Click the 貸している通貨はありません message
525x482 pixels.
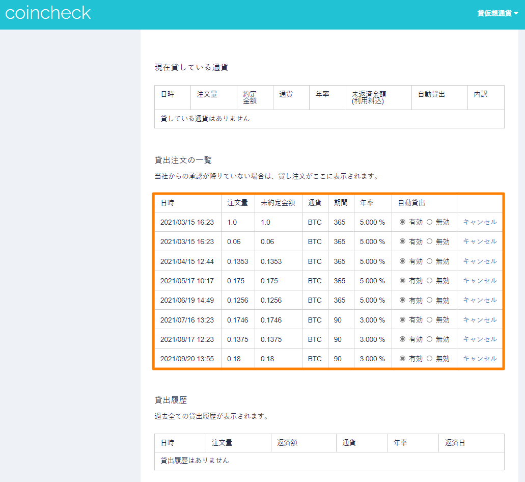[x=205, y=119]
